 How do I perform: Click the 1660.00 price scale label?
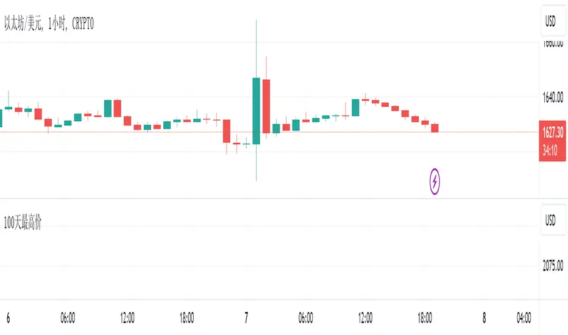(552, 44)
